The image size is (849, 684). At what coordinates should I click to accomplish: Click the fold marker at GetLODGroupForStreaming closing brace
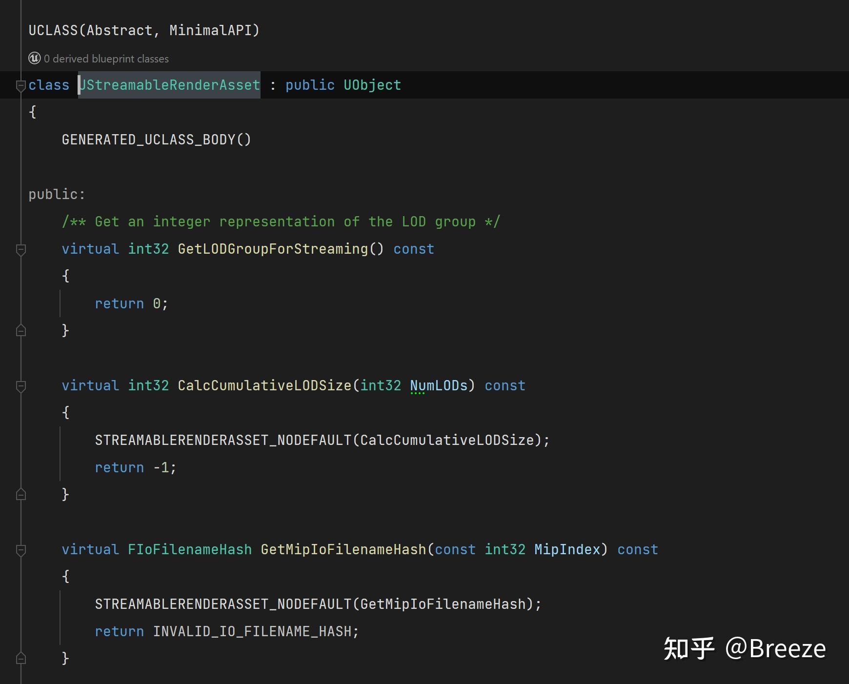[x=20, y=330]
